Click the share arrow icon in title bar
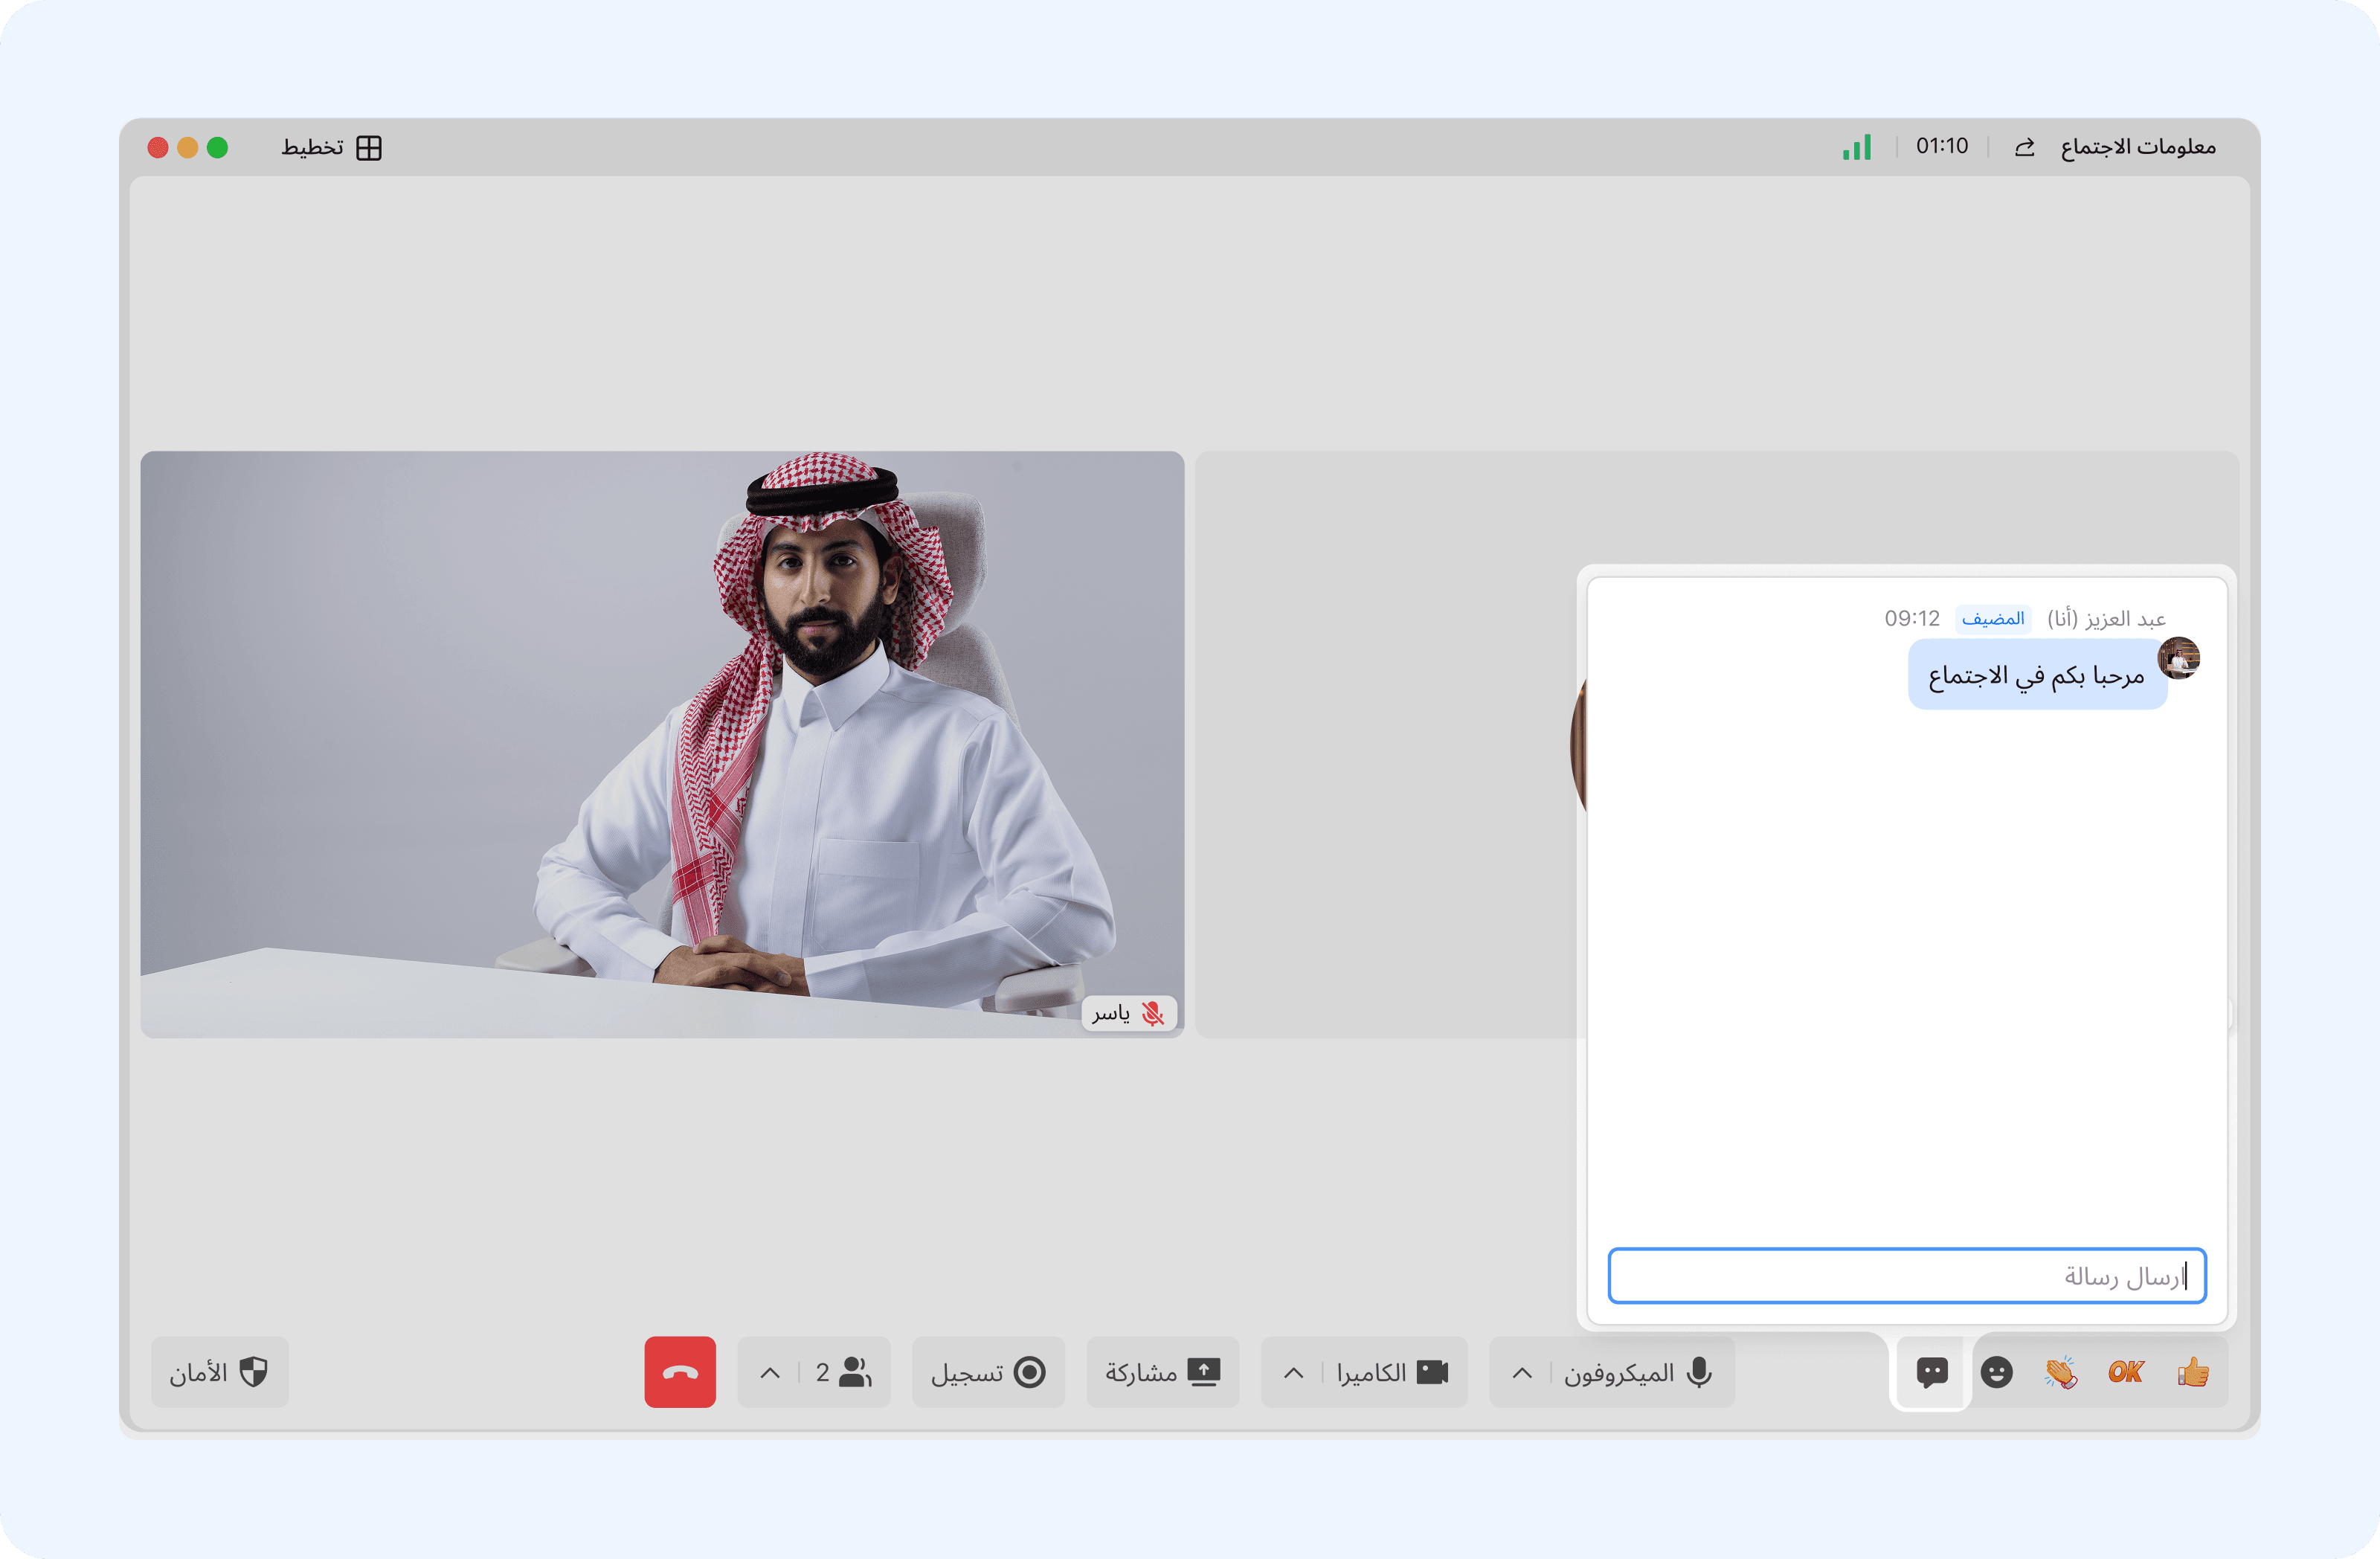The image size is (2380, 1559). pos(2024,147)
